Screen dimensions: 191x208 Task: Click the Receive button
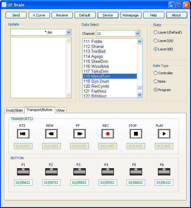pos(62,15)
